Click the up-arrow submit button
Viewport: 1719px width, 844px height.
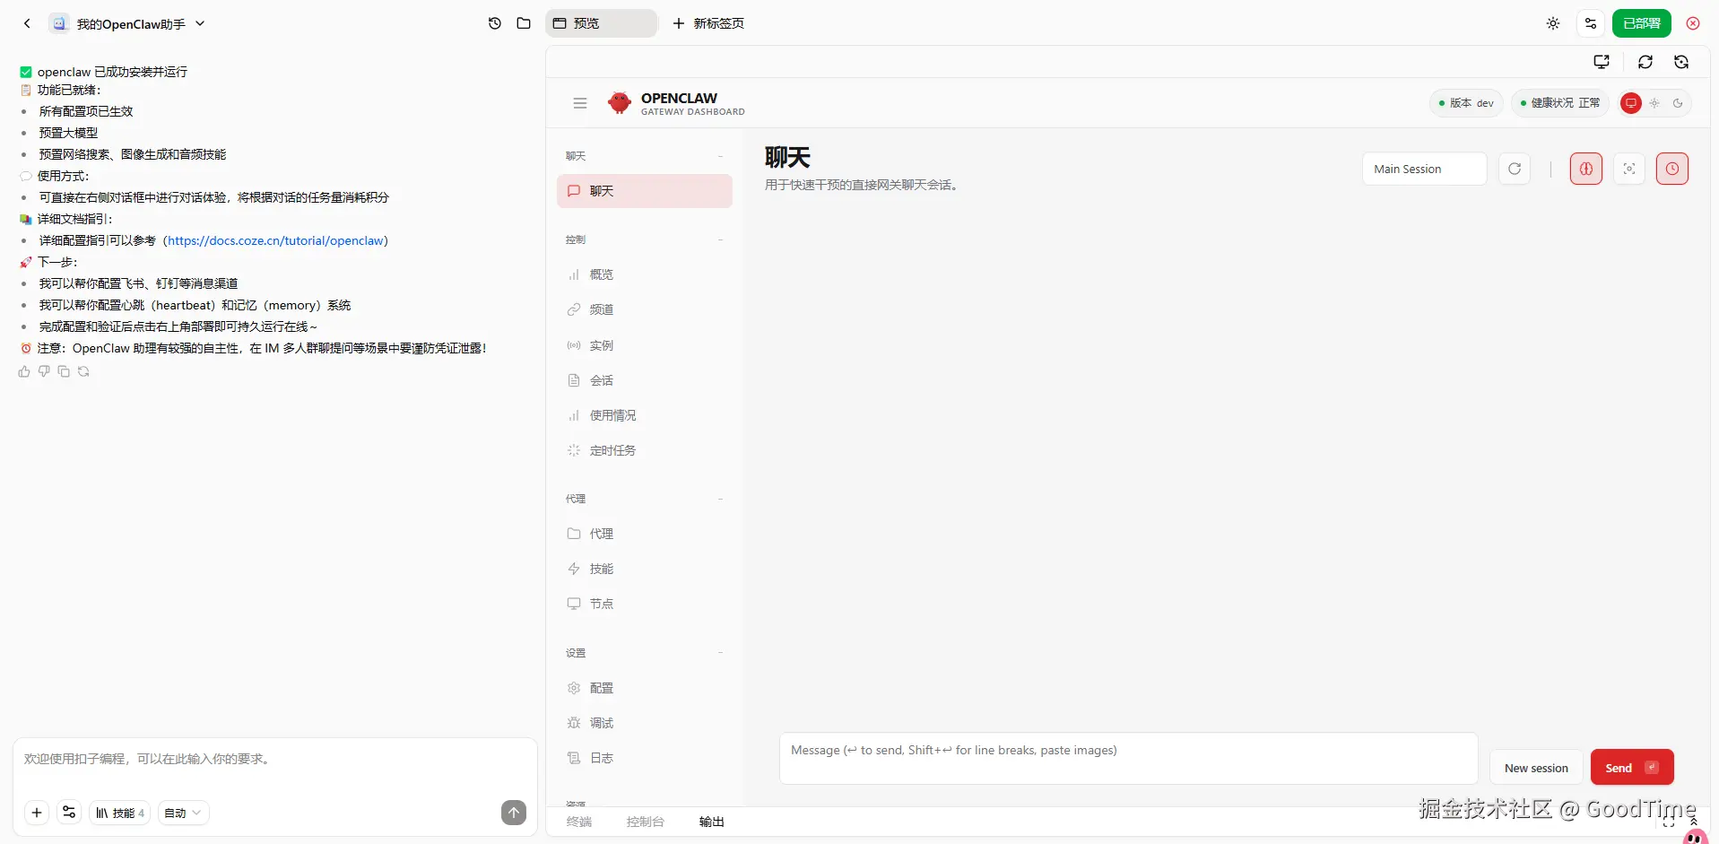(514, 813)
